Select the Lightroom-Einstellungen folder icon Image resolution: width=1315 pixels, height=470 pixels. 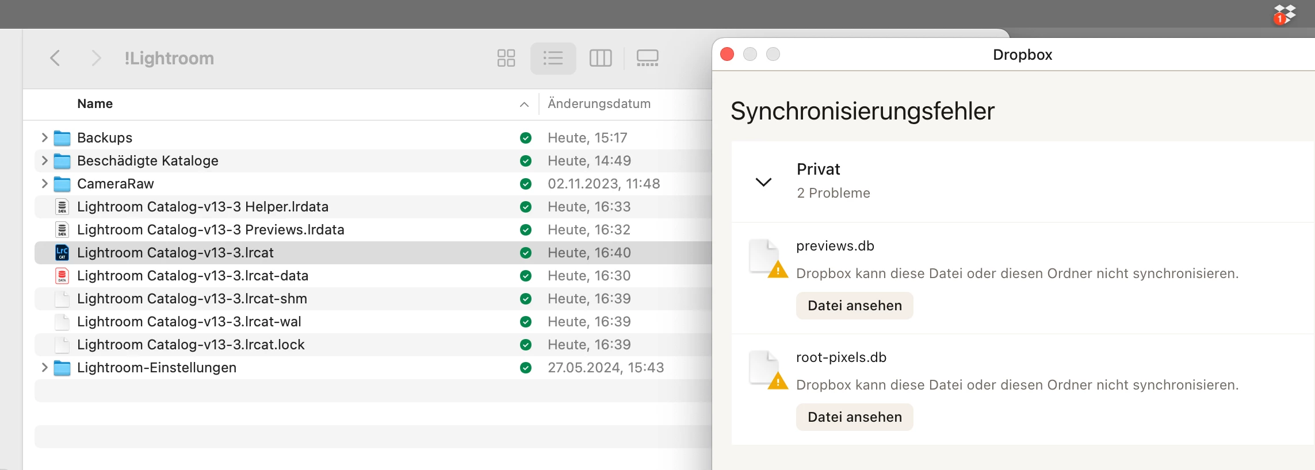(x=62, y=368)
